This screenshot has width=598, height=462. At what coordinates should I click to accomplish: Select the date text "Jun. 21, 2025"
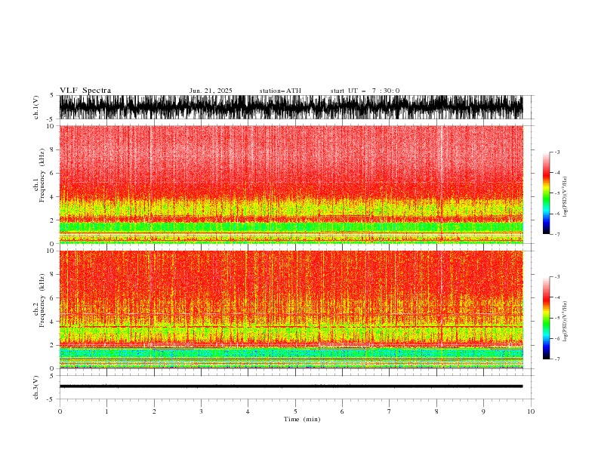click(x=211, y=91)
